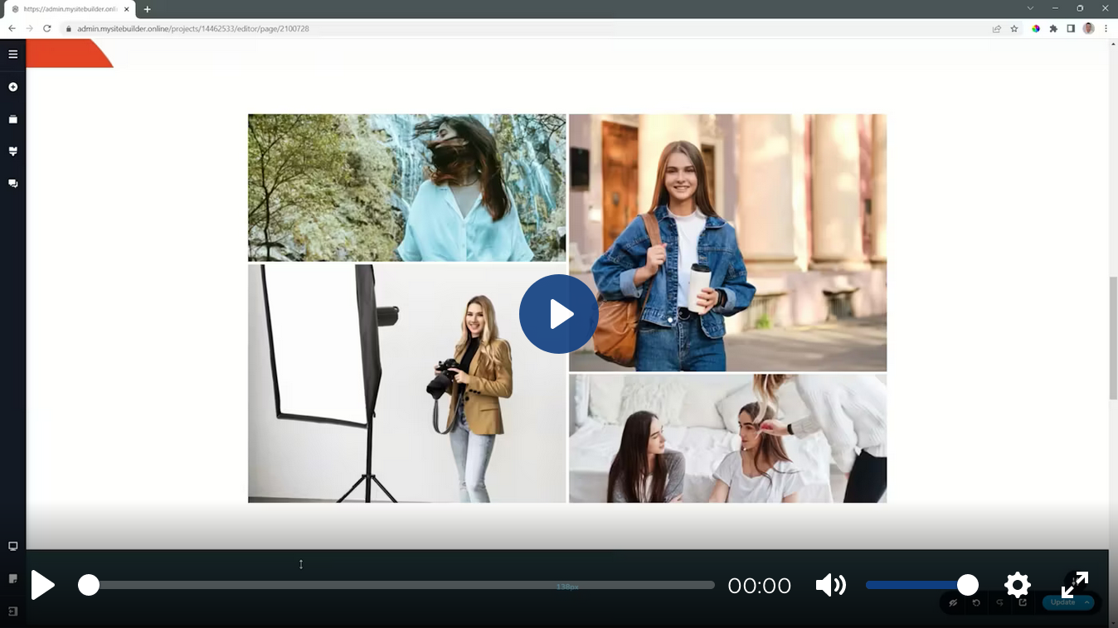
Task: Click the color wheel extension icon
Action: click(1036, 28)
